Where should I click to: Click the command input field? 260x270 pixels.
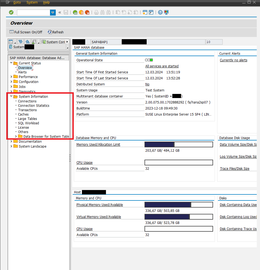pos(34,12)
